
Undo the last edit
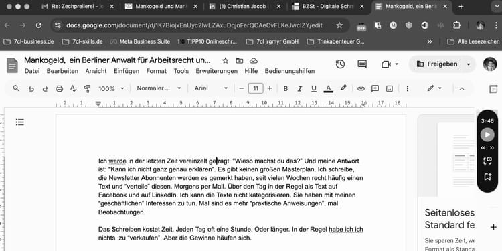(x=31, y=88)
